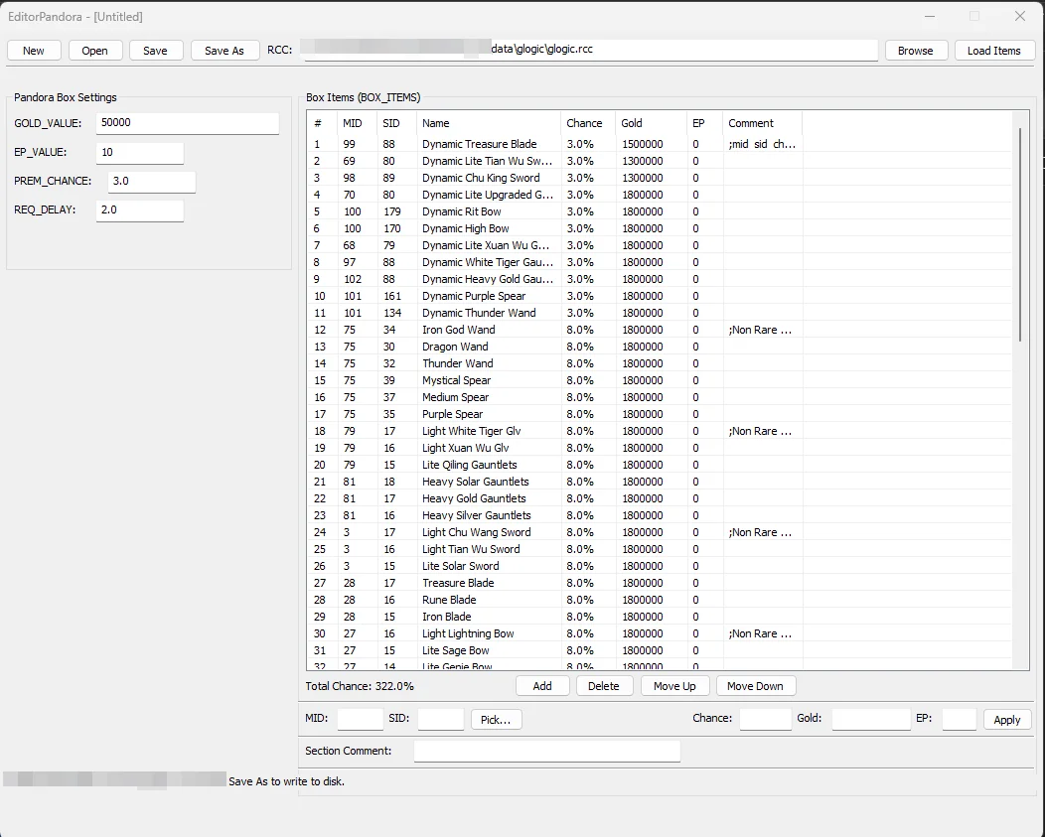
Task: Select the Mystical Spear row
Action: point(662,380)
